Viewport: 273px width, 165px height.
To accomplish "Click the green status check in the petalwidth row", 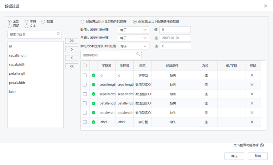I will (93, 113).
